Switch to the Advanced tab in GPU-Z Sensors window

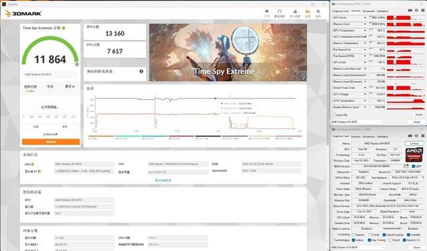(x=368, y=11)
